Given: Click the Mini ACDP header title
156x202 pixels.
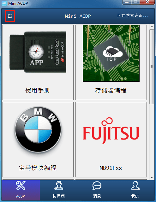Looking at the screenshot, I should click(78, 16).
